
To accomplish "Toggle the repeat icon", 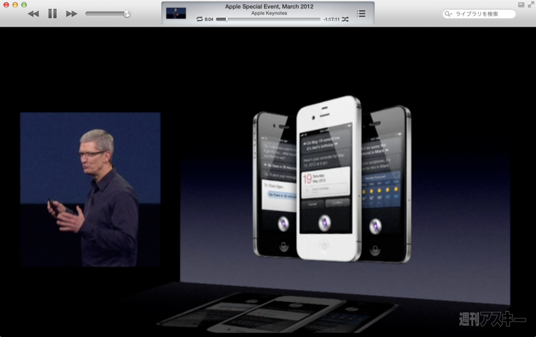I will click(199, 19).
